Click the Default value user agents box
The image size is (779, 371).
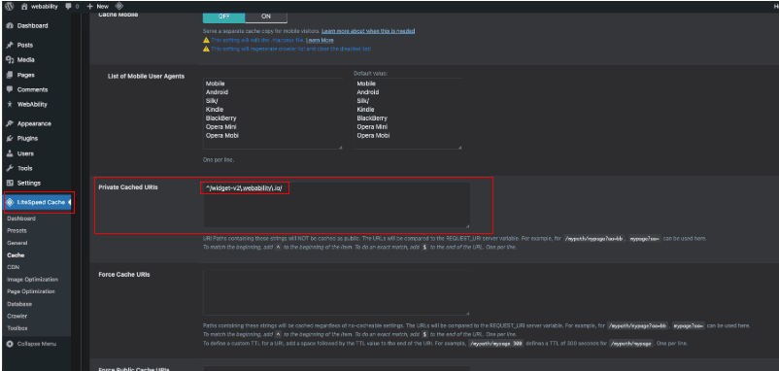coord(408,114)
